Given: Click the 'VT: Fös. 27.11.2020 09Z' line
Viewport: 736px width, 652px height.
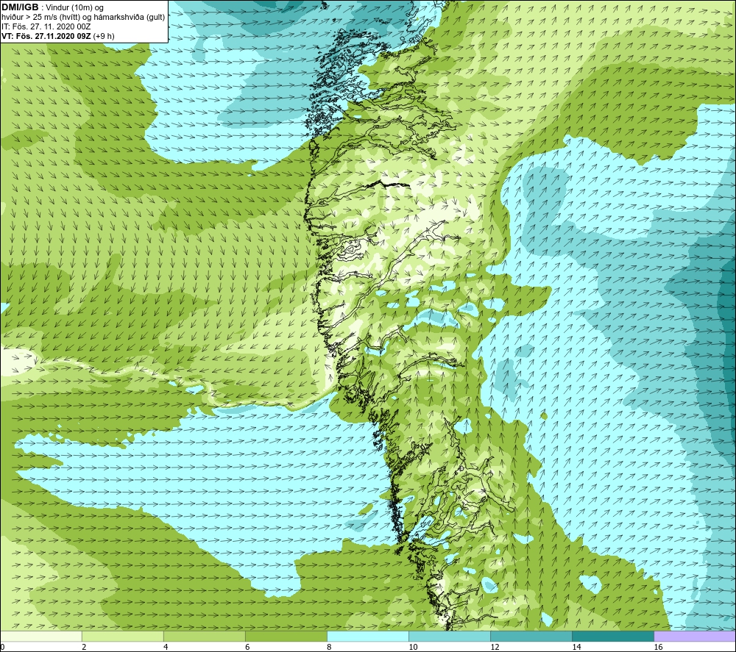Looking at the screenshot, I should click(x=46, y=36).
